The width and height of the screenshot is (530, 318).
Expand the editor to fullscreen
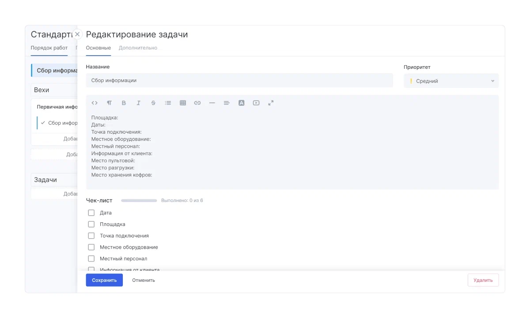click(x=271, y=103)
